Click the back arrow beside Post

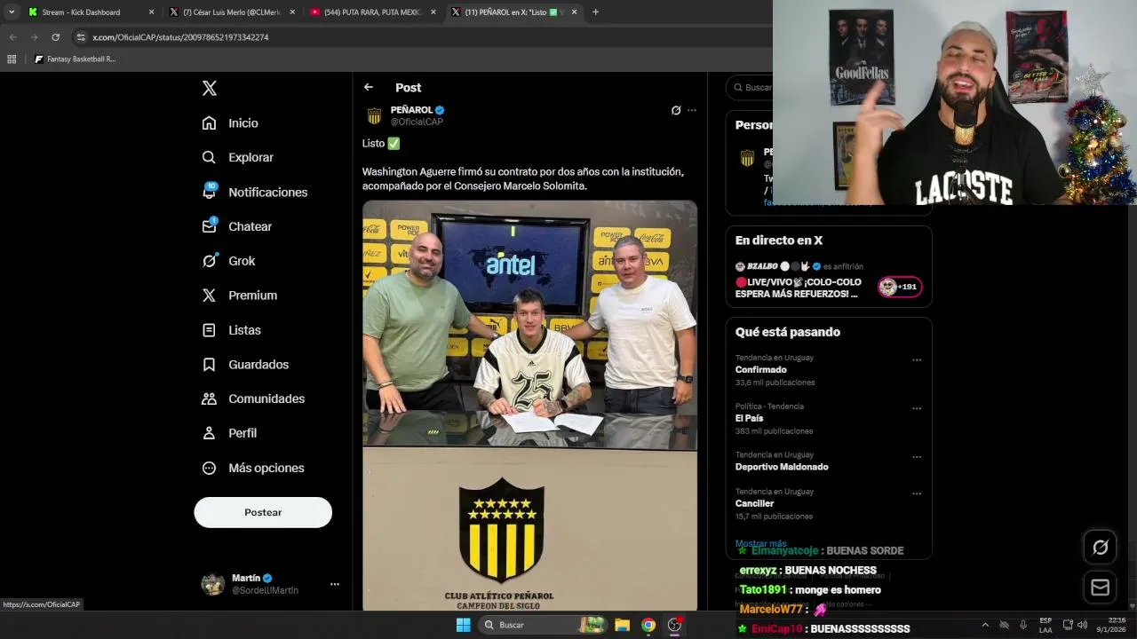tap(369, 87)
